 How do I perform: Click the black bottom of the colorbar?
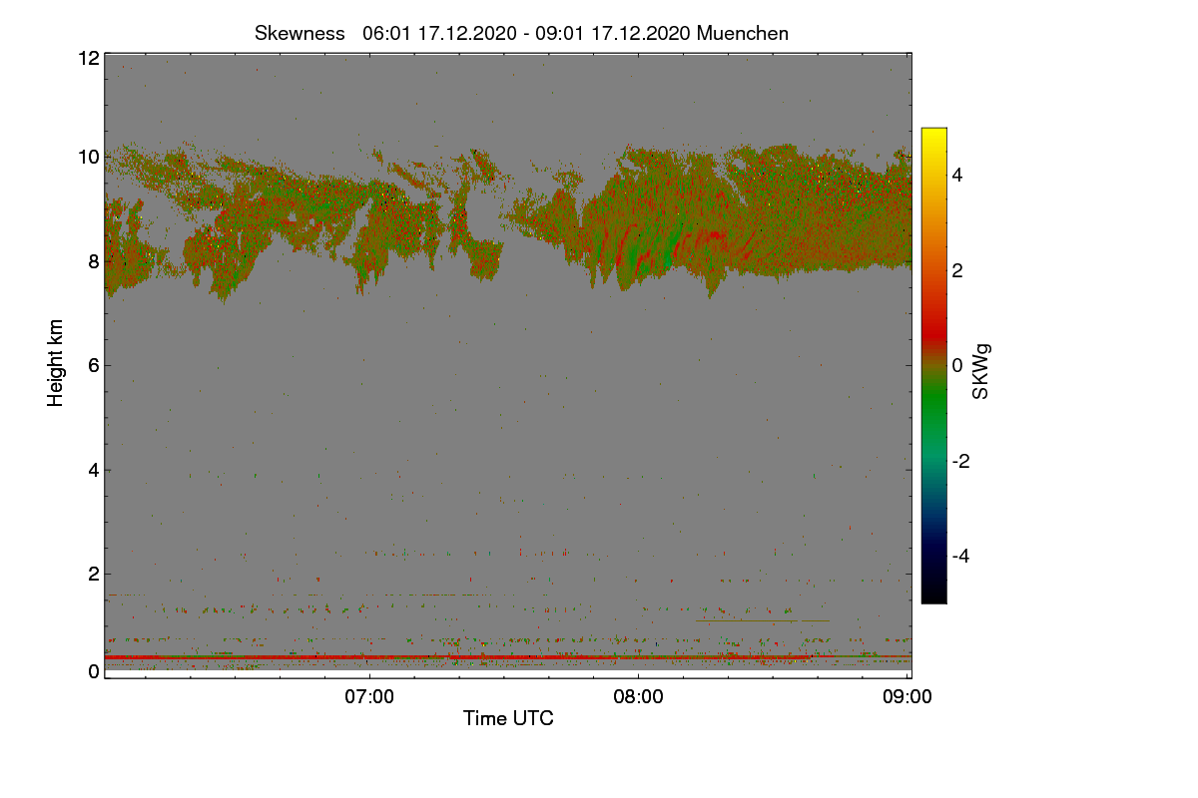pos(933,595)
